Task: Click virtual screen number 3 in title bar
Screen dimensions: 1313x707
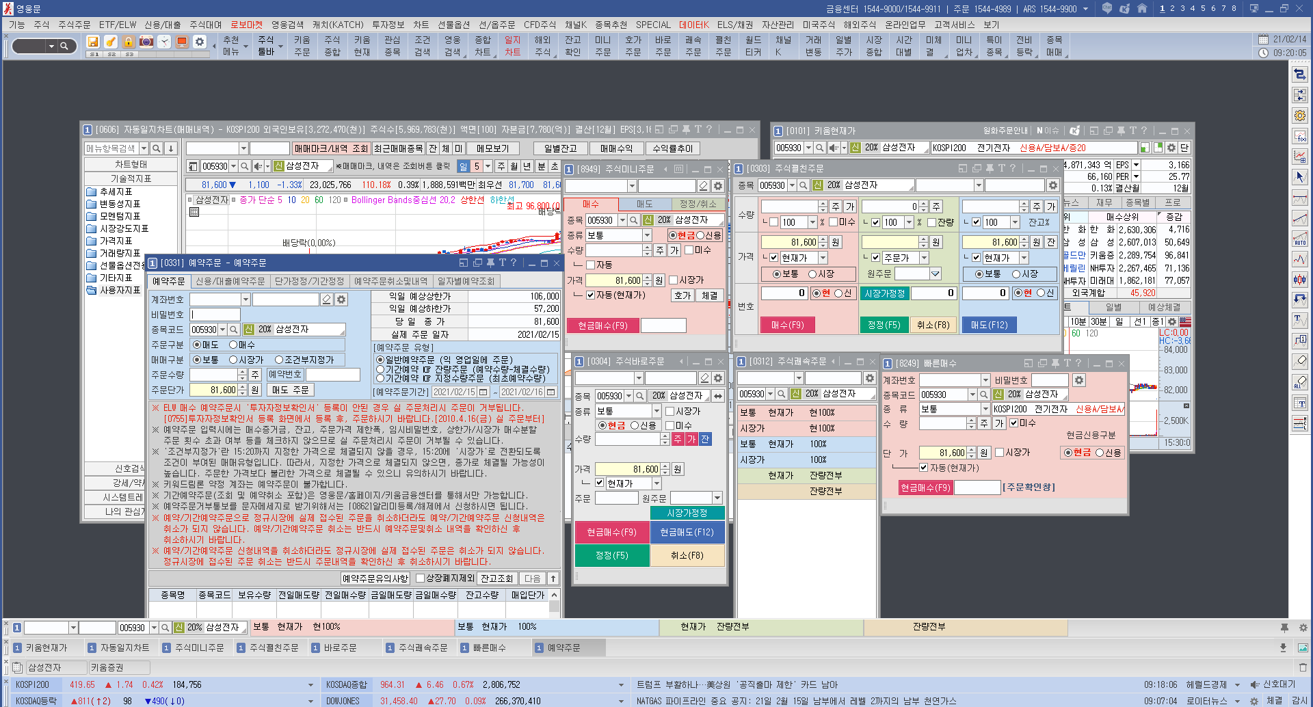Action: coord(1182,9)
